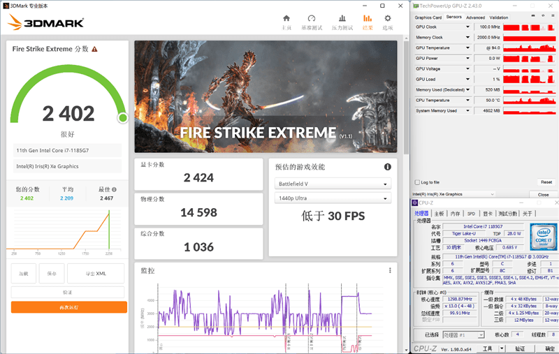Click the 3DMark scrollbar down arrow

point(406,350)
